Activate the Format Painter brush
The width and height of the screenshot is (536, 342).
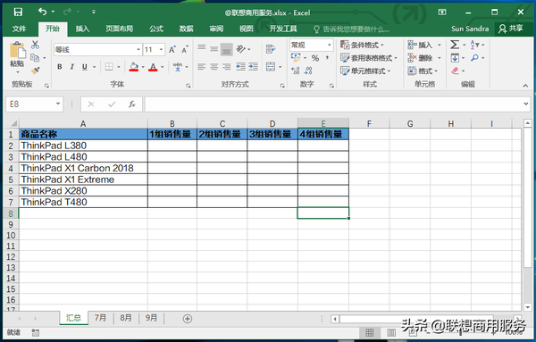[35, 71]
